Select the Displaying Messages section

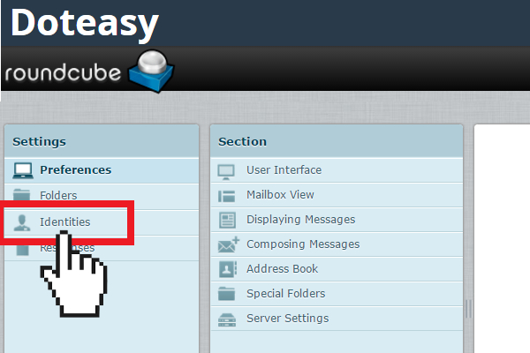coord(337,220)
